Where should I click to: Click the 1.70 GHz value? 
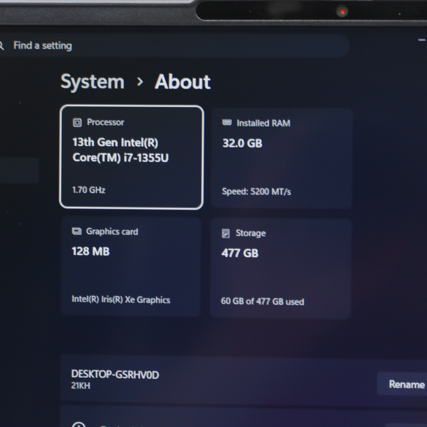click(89, 190)
